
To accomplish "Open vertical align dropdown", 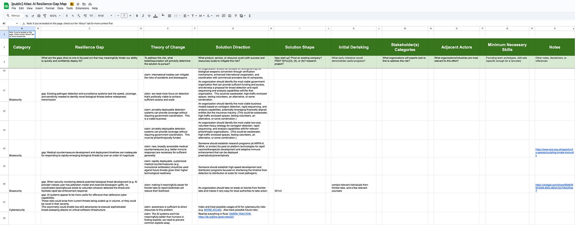I will 194,16.
